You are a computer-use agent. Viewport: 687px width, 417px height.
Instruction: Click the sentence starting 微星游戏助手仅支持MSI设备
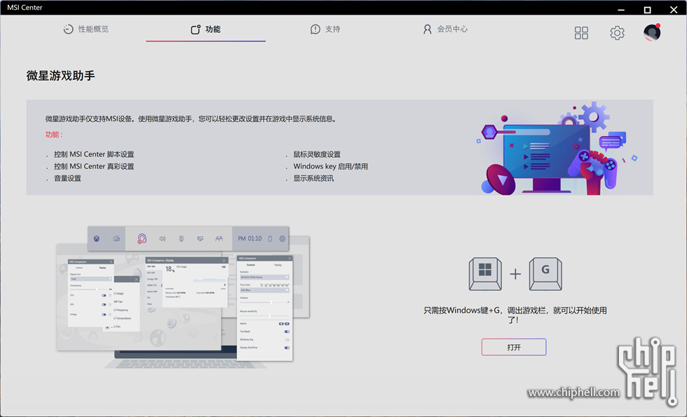coord(192,118)
